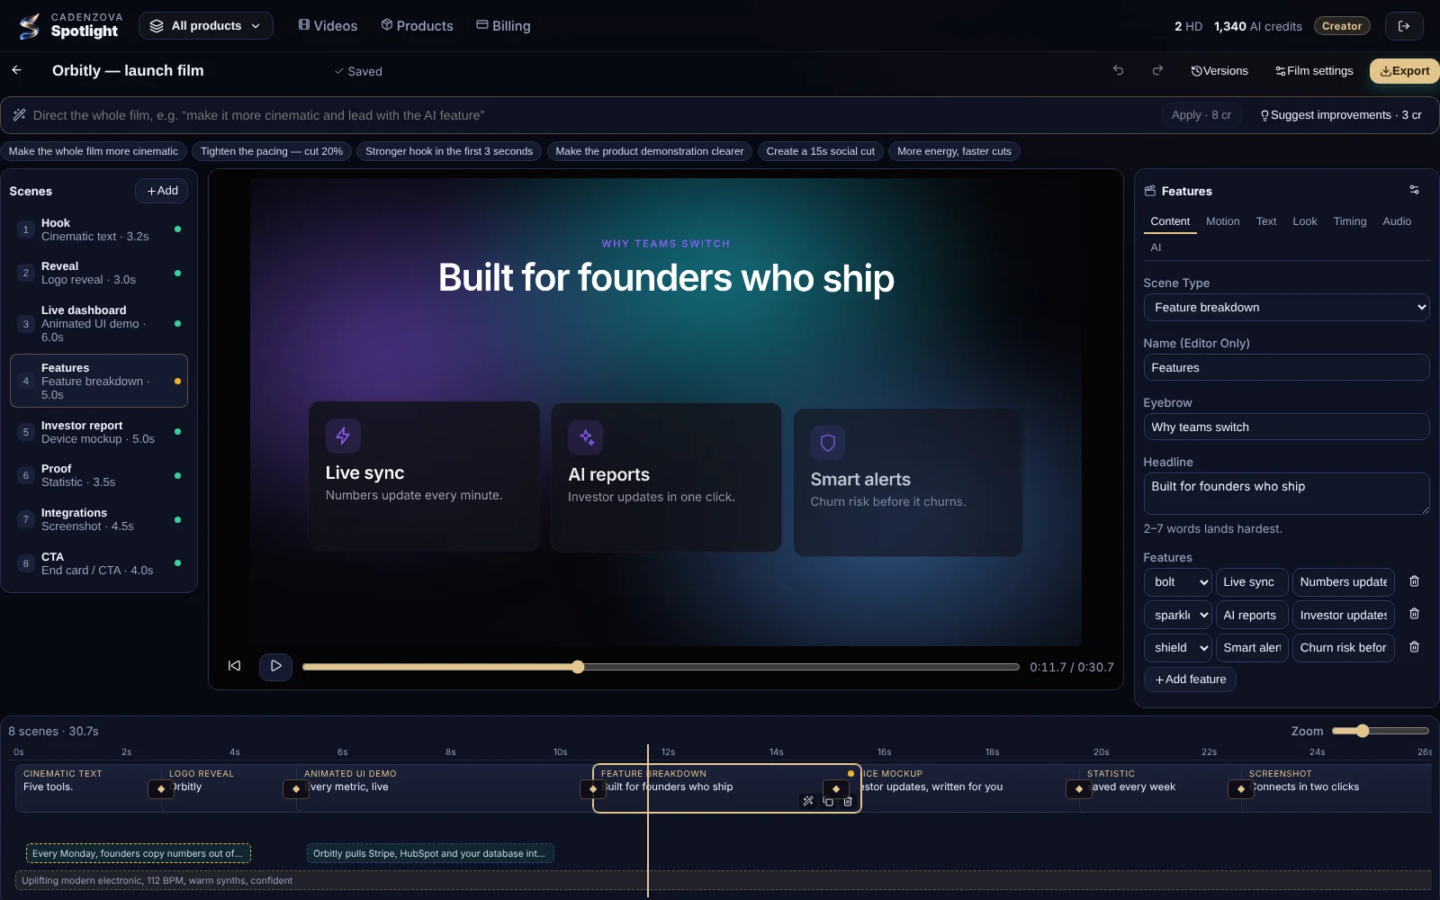This screenshot has height=900, width=1440.
Task: Click the playback progress scrubber
Action: pos(661,667)
